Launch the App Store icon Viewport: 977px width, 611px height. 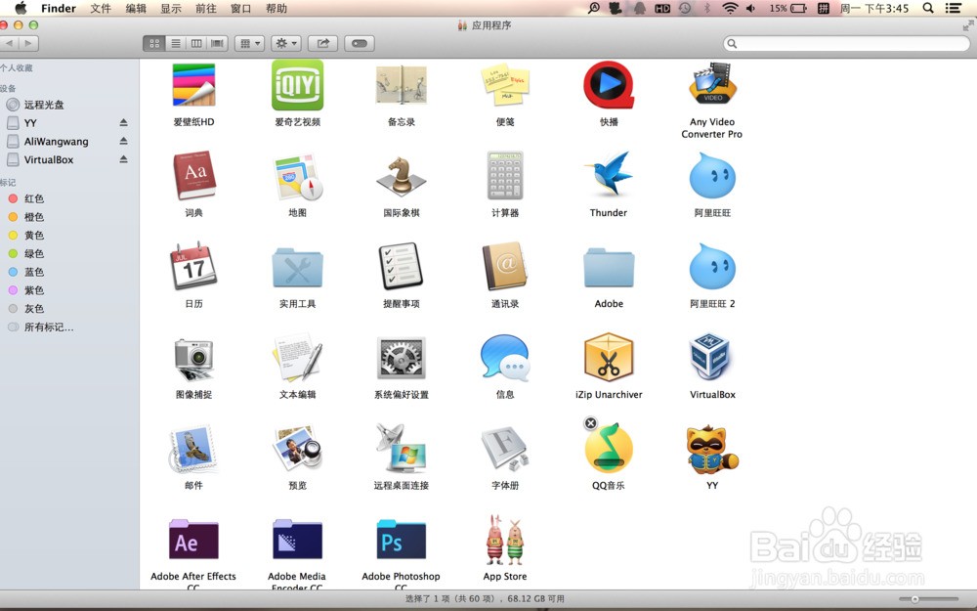point(505,540)
